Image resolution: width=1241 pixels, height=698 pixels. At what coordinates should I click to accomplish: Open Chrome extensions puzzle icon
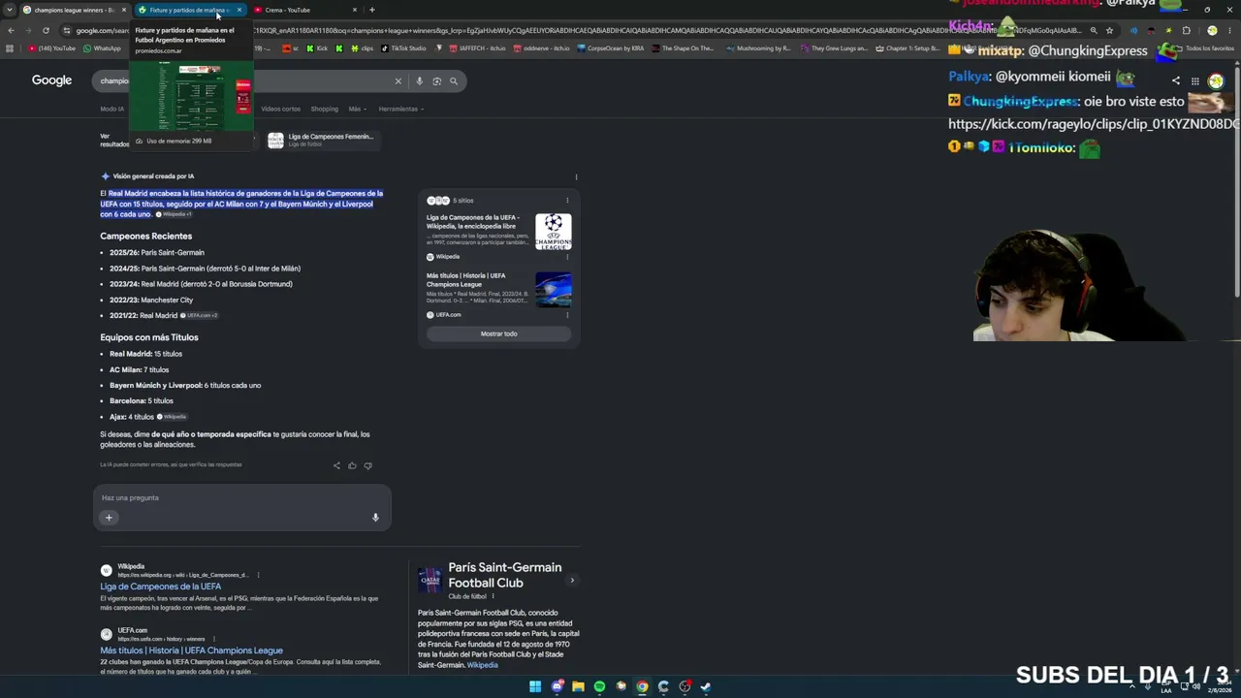[1186, 30]
